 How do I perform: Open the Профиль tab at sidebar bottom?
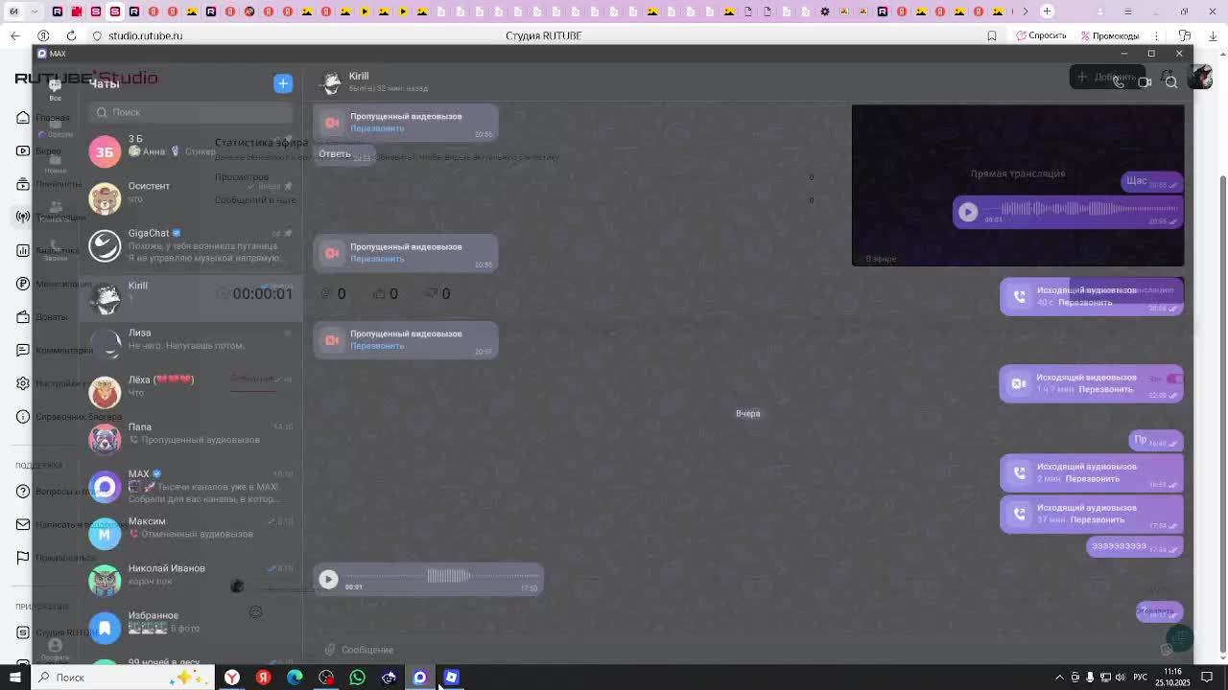click(x=55, y=650)
